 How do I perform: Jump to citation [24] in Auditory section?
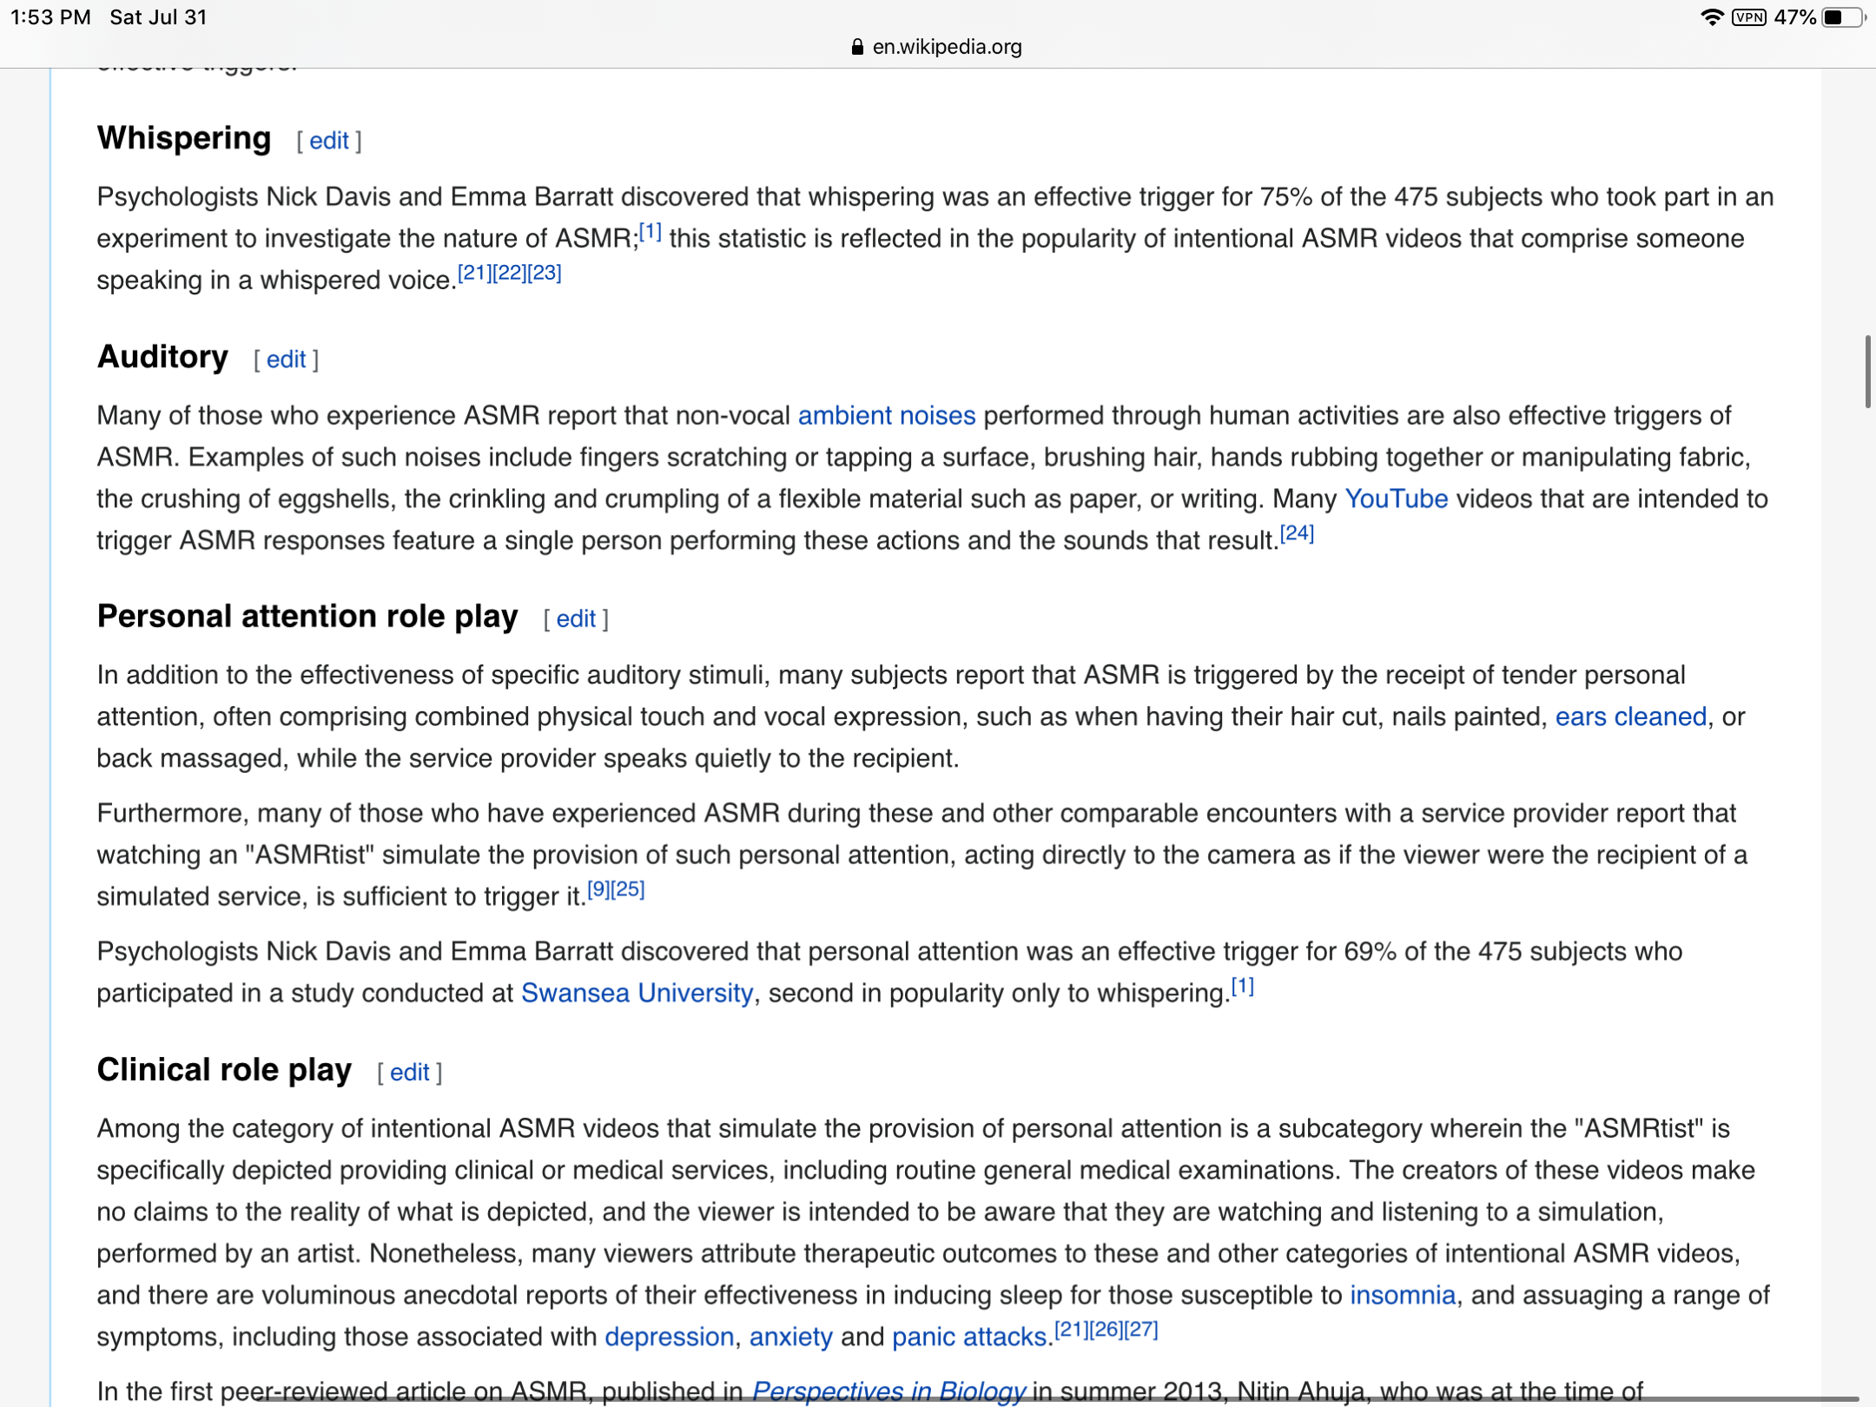click(1298, 534)
